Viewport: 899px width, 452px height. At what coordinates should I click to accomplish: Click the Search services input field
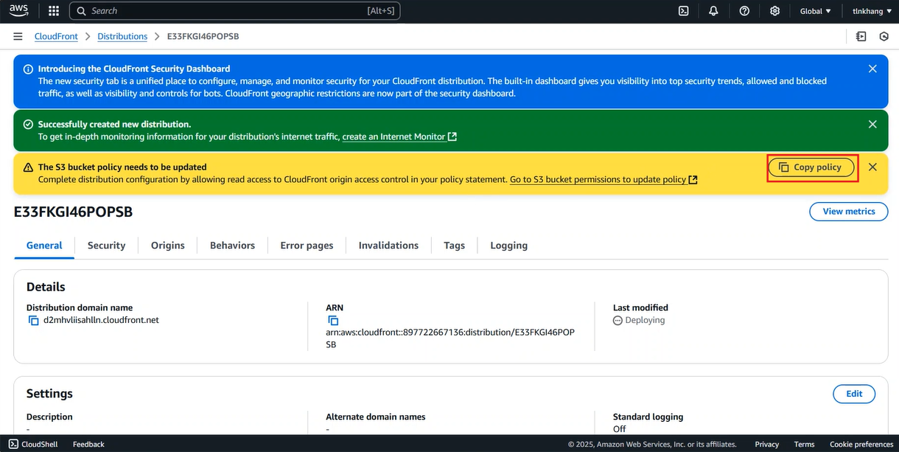(235, 11)
